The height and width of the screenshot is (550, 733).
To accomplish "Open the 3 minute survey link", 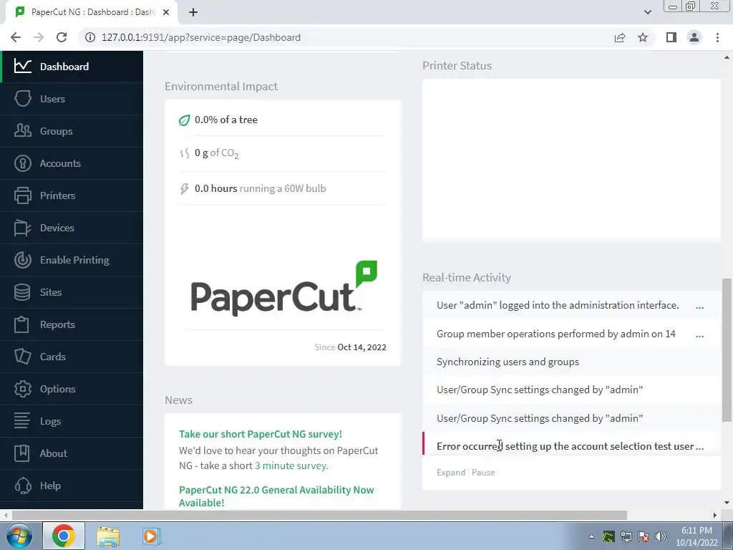I will (x=291, y=465).
